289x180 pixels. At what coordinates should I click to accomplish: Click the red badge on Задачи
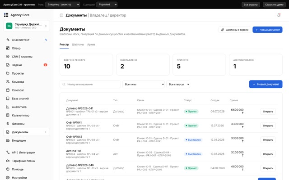[45, 65]
